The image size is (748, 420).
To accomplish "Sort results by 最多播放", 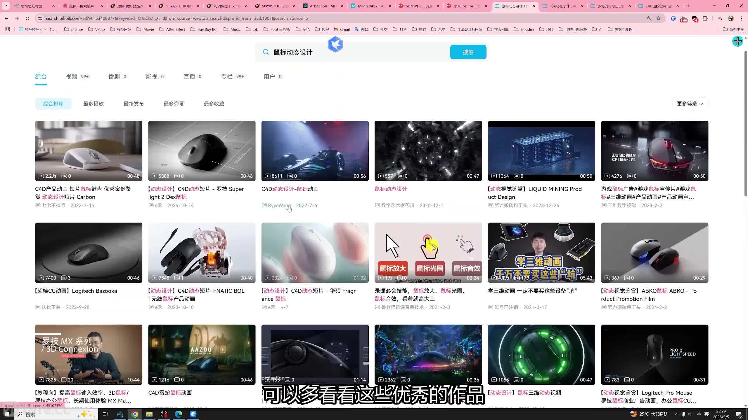I will click(93, 104).
